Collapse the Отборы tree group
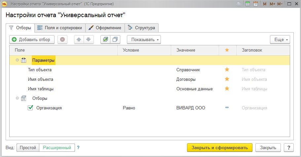Screen dimensions: 301x157 (17, 98)
